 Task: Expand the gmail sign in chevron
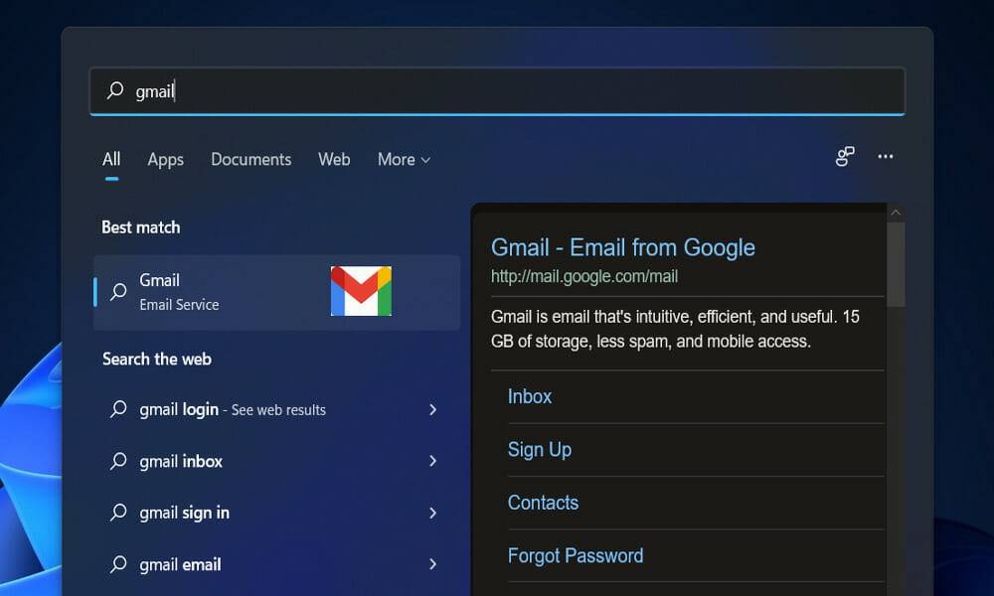coord(433,513)
